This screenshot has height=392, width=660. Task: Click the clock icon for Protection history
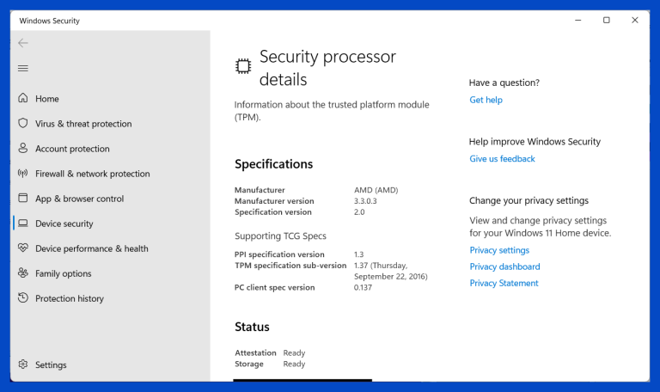tap(23, 297)
